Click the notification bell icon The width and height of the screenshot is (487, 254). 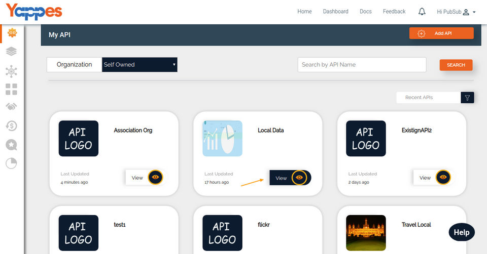point(422,12)
